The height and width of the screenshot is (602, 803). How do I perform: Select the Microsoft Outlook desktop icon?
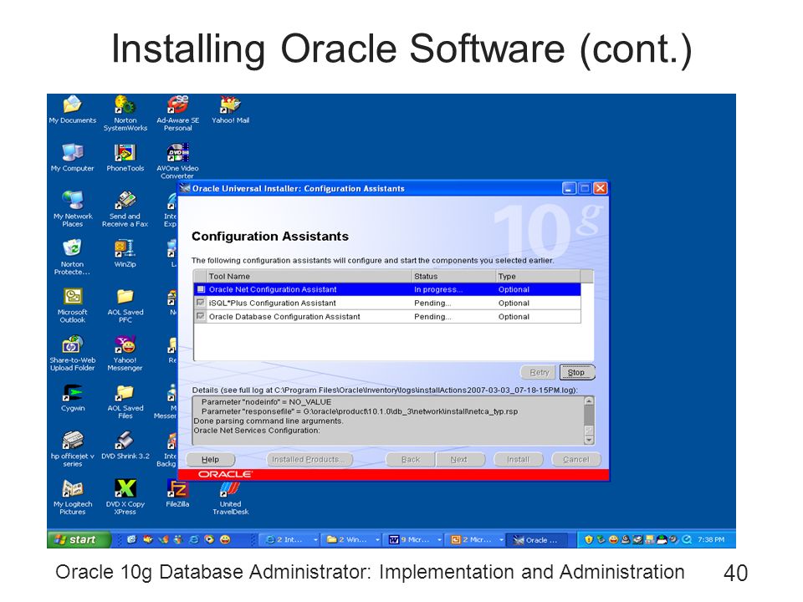point(72,305)
